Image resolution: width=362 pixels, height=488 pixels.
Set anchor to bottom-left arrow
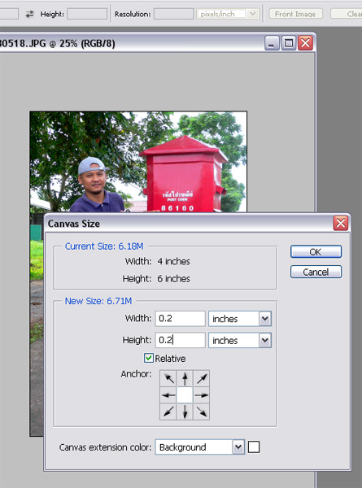(168, 412)
